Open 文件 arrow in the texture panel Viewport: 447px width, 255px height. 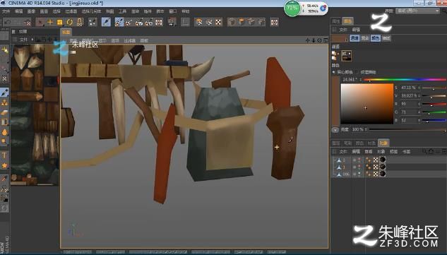coord(32,40)
